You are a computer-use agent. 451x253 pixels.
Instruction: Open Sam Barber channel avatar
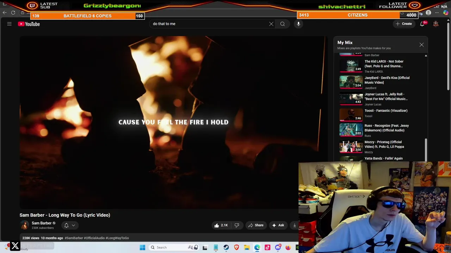click(24, 225)
